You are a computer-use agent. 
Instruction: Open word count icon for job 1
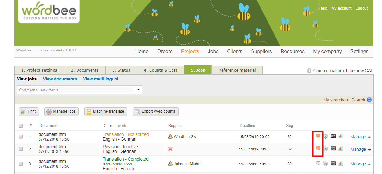333,136
